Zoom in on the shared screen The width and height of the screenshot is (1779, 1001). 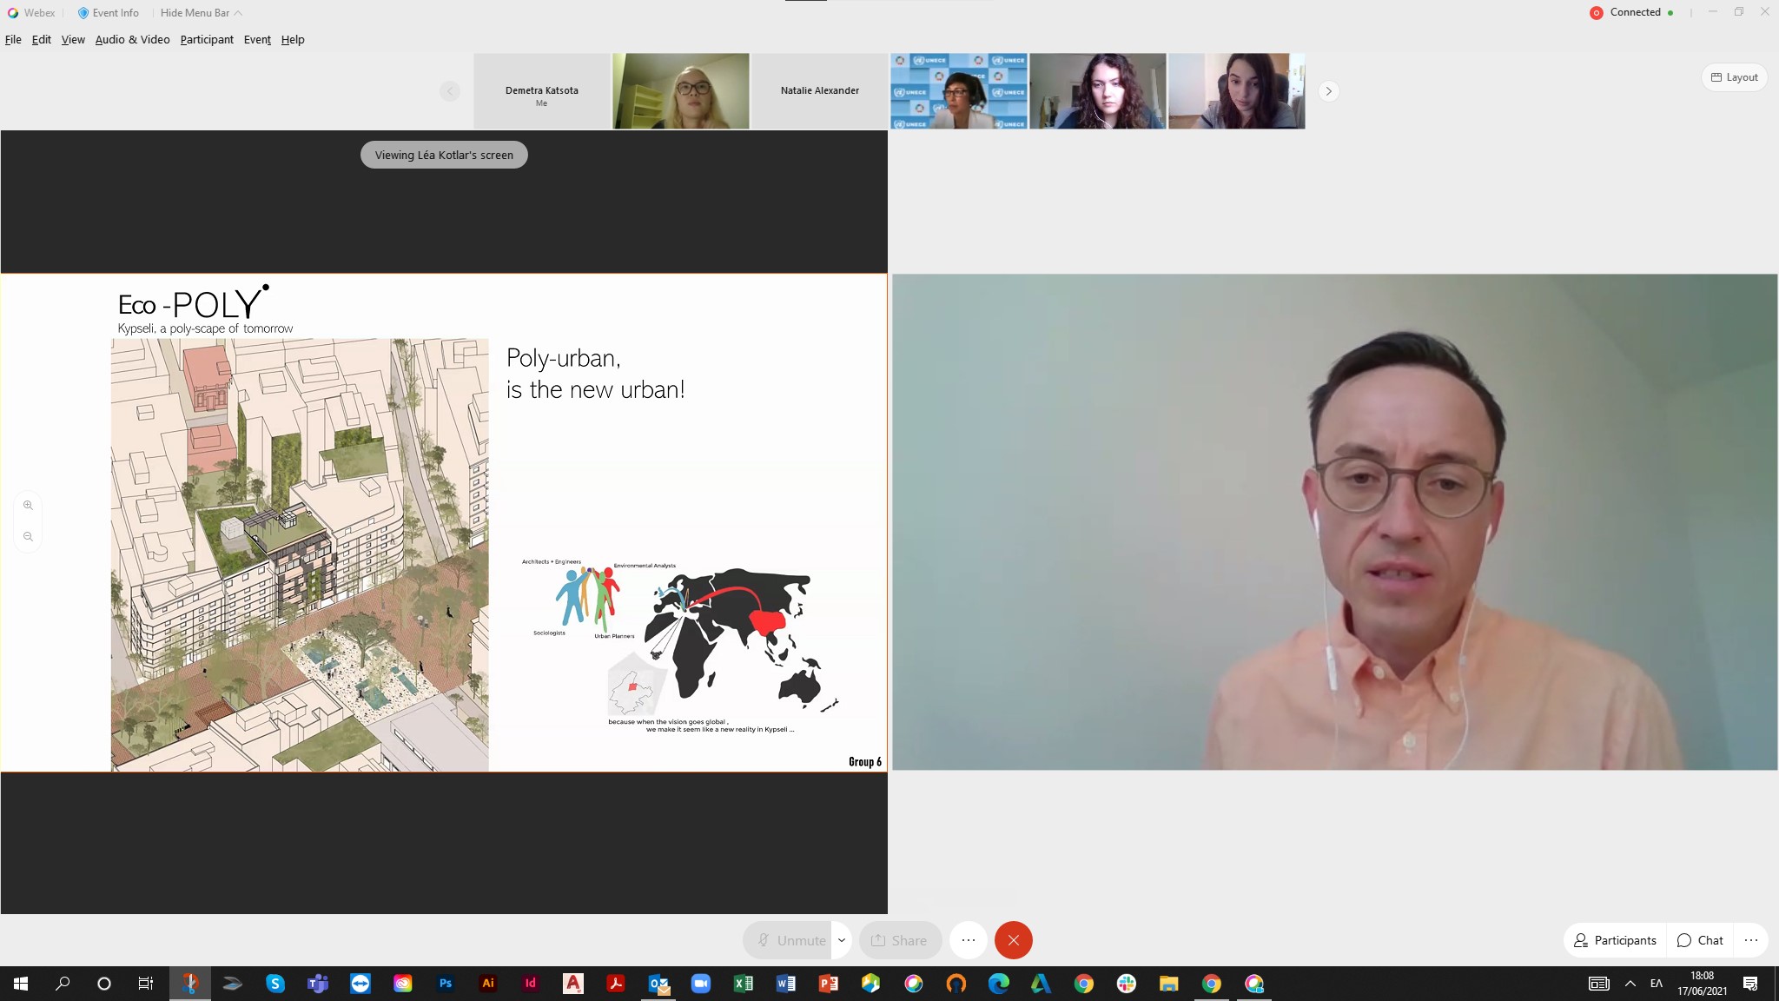[x=28, y=505]
